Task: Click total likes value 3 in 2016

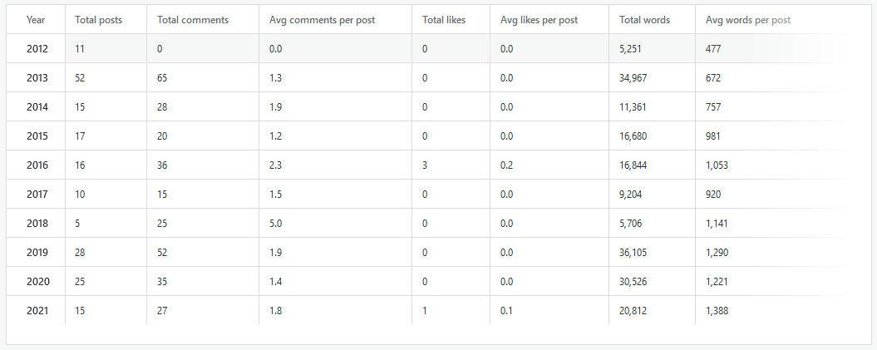Action: point(425,165)
